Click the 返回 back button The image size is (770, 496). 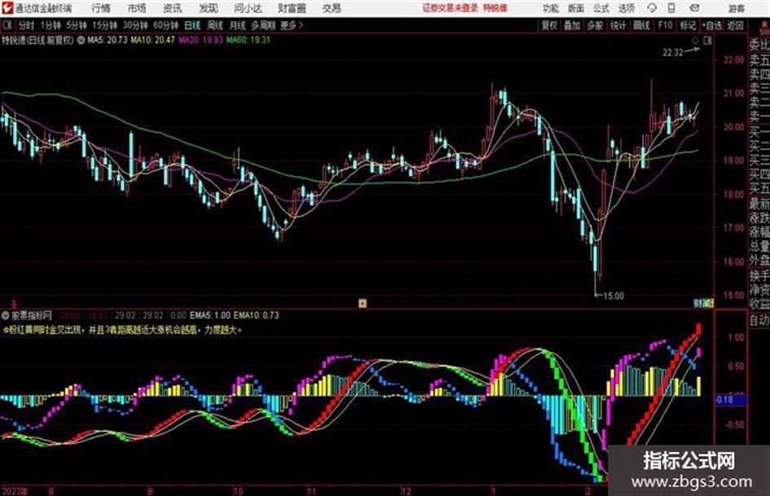(735, 25)
